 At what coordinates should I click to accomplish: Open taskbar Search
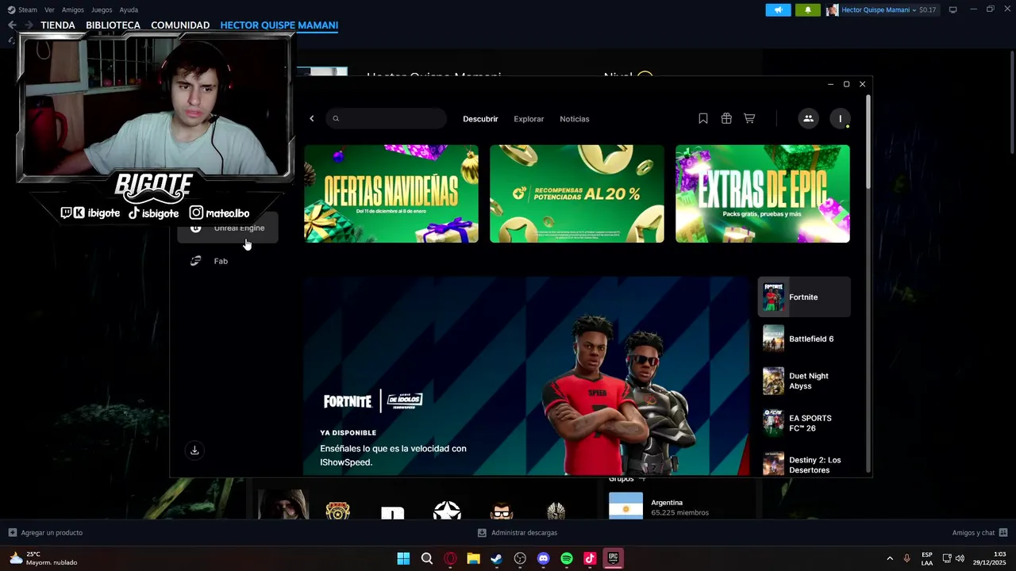point(427,558)
